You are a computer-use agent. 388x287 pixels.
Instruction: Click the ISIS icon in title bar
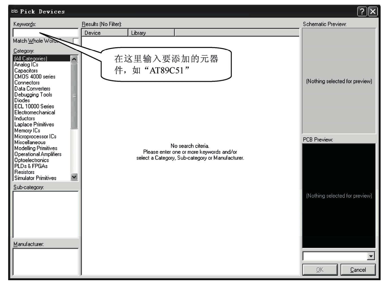click(14, 11)
